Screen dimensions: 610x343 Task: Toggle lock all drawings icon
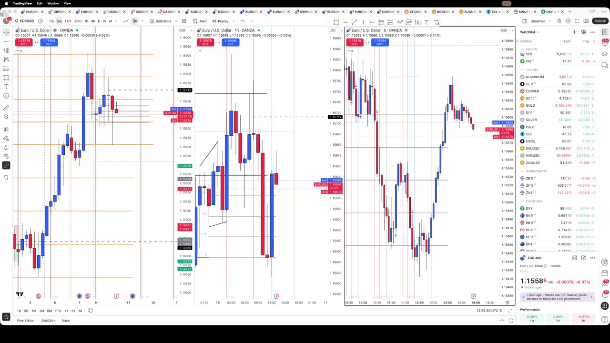point(6,147)
